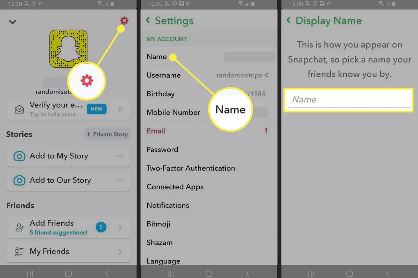
Task: Open My Friends list
Action: click(68, 252)
